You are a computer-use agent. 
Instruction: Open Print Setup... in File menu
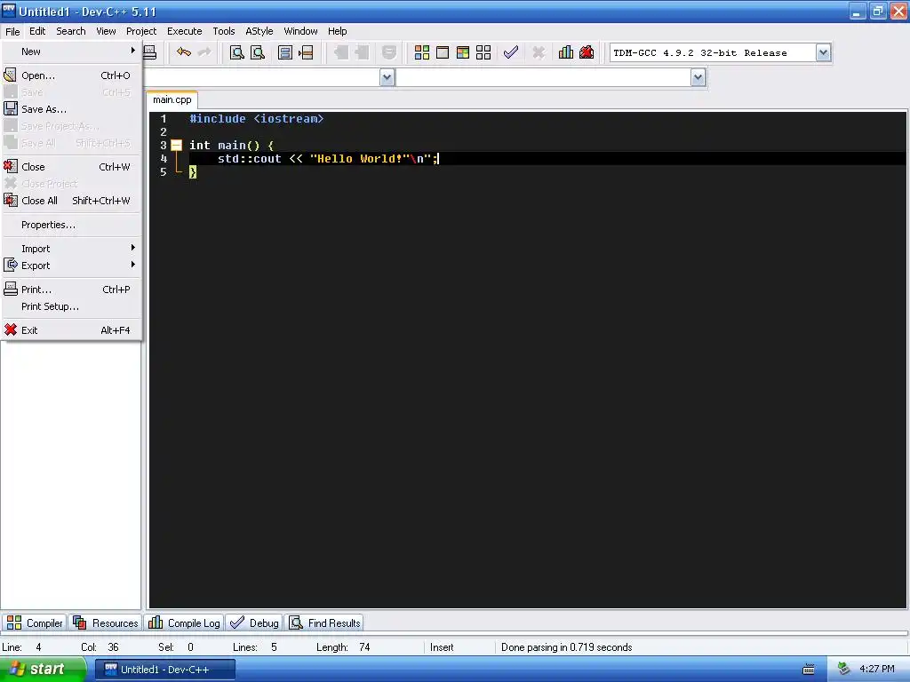[x=71, y=306]
